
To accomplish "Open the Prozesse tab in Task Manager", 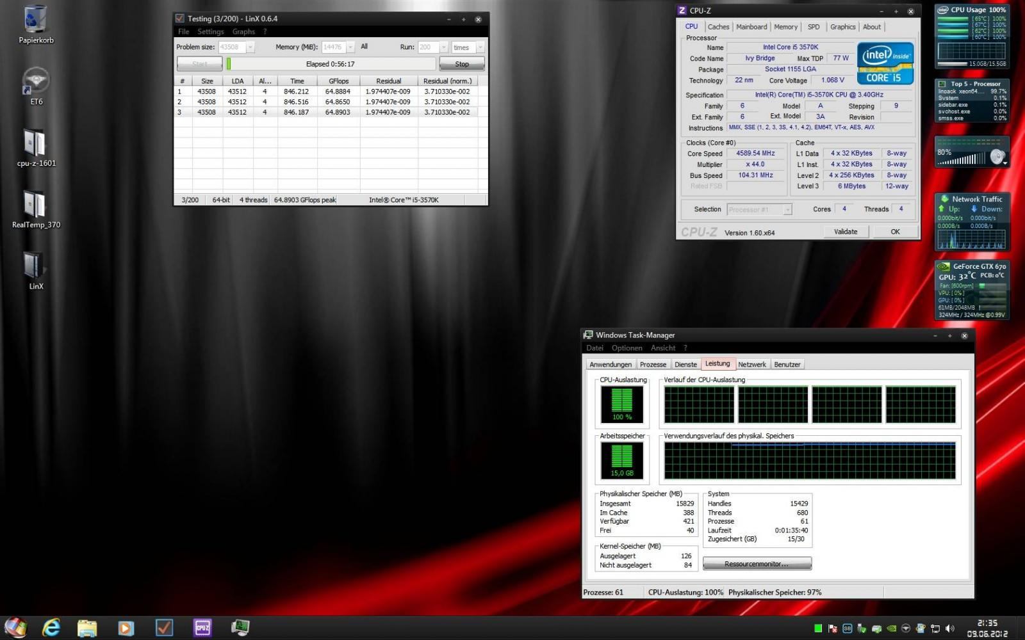I will coord(653,365).
